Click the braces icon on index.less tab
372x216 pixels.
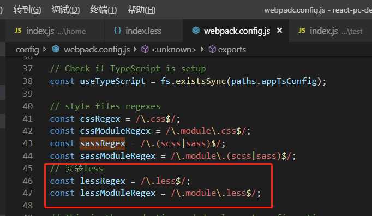point(118,31)
